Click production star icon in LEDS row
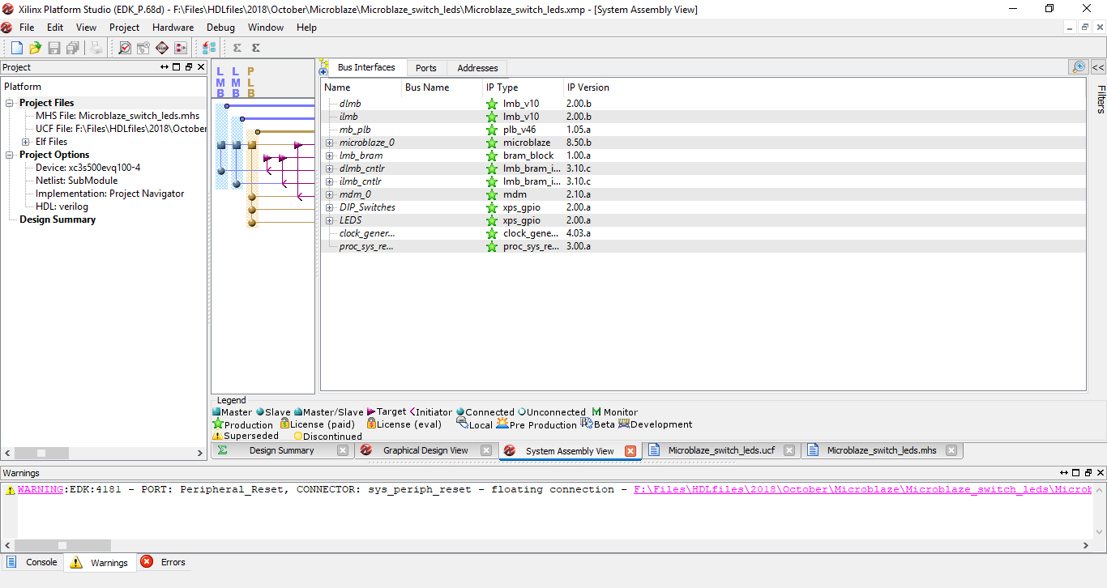The height and width of the screenshot is (588, 1107). 491,220
